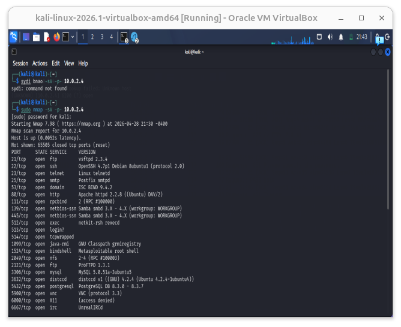Click the 'sudo nmap -sV -p- 10.0.2.4' command
Viewport: 401px width, 327px height.
tap(52, 110)
